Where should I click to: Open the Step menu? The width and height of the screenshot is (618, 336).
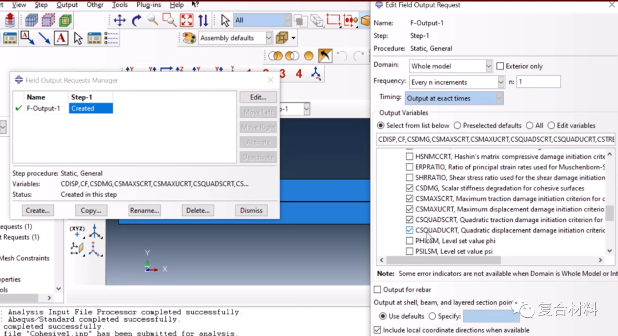coord(41,5)
